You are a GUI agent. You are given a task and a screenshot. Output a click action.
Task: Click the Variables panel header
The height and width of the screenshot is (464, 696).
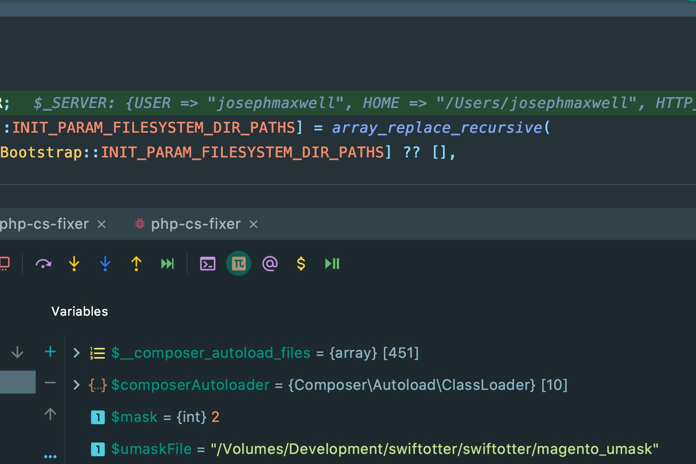point(80,312)
